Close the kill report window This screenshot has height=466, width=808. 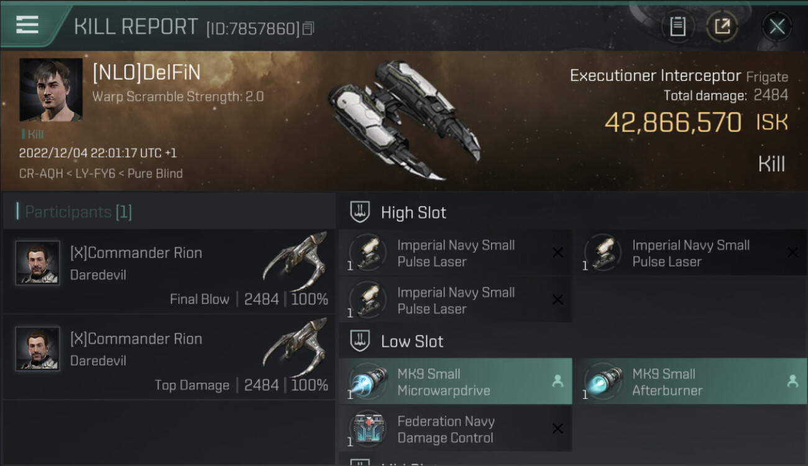pos(776,26)
